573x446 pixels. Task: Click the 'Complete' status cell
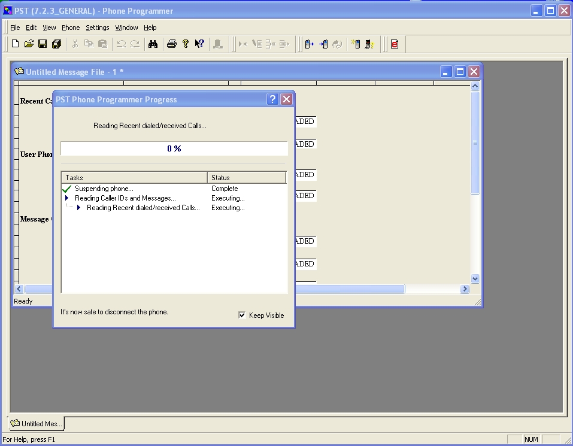coord(225,189)
